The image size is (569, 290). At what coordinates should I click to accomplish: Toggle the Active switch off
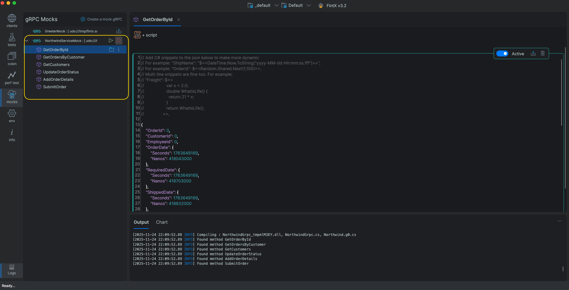pos(502,53)
